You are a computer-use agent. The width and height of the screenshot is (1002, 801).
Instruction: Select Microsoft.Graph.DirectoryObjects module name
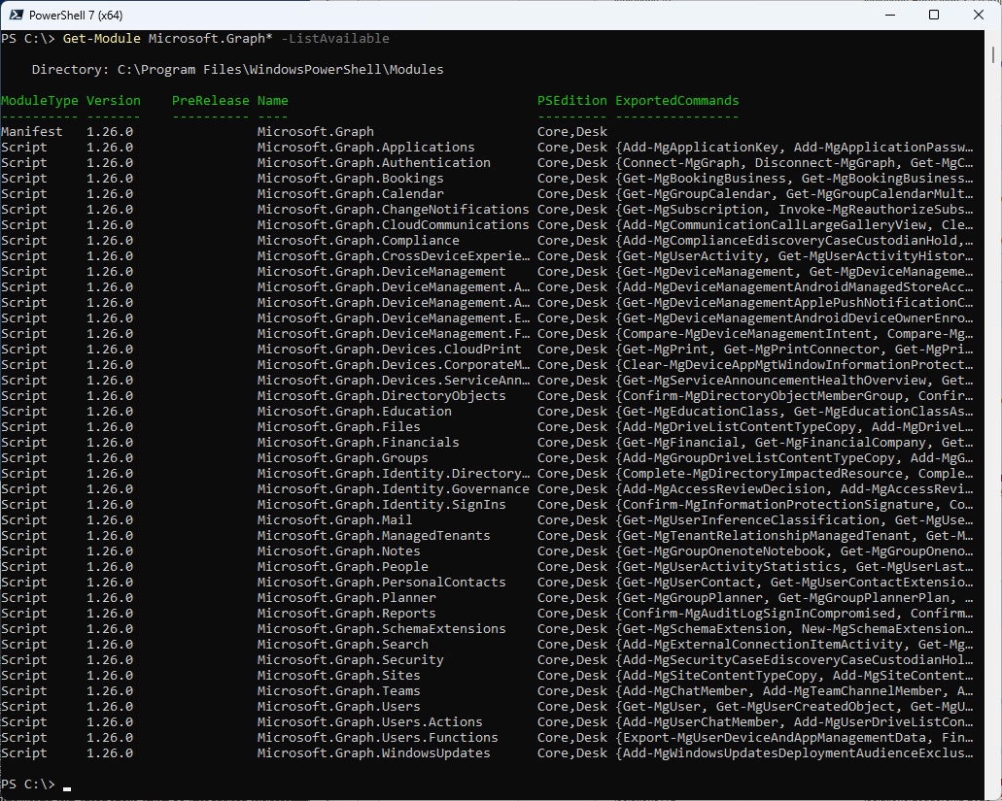382,396
